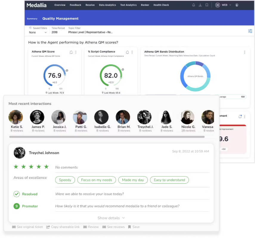The width and height of the screenshot is (255, 238).
Task: Click the Resolved checkmark icon
Action: pos(17,194)
